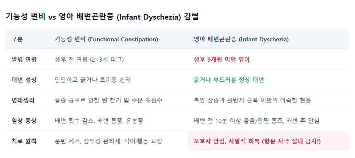Click the 영아 배변곤란증 (Infant Dyschezia) column header
The height and width of the screenshot is (158, 355).
click(x=241, y=39)
